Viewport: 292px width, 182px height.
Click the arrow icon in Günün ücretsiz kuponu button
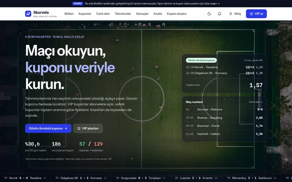66,128
